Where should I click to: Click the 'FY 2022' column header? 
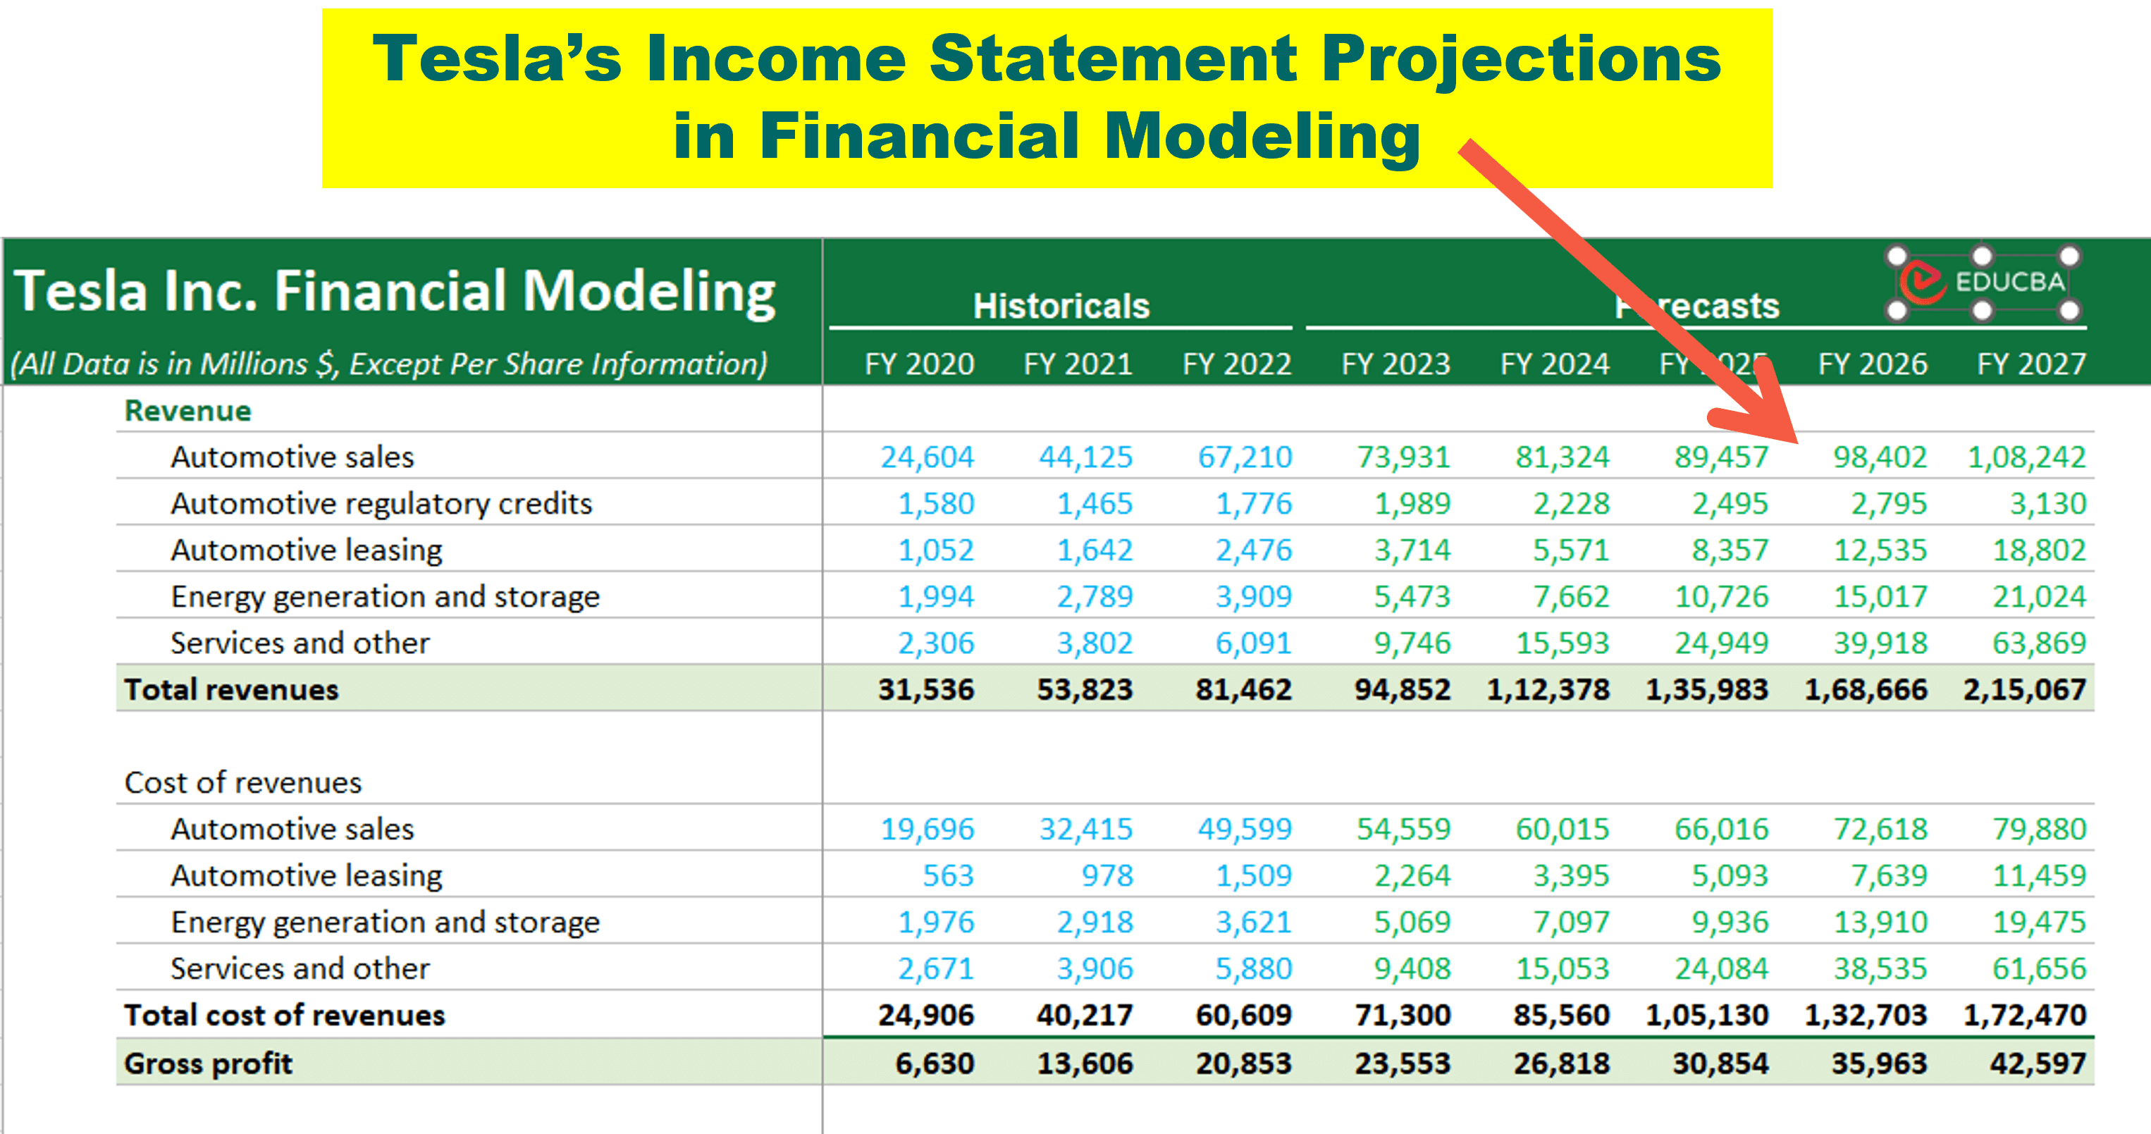click(x=1237, y=364)
